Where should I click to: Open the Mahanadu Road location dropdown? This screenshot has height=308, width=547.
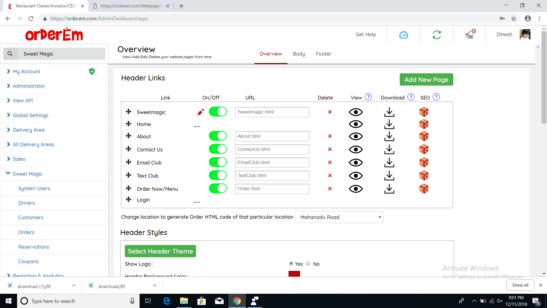tap(339, 217)
